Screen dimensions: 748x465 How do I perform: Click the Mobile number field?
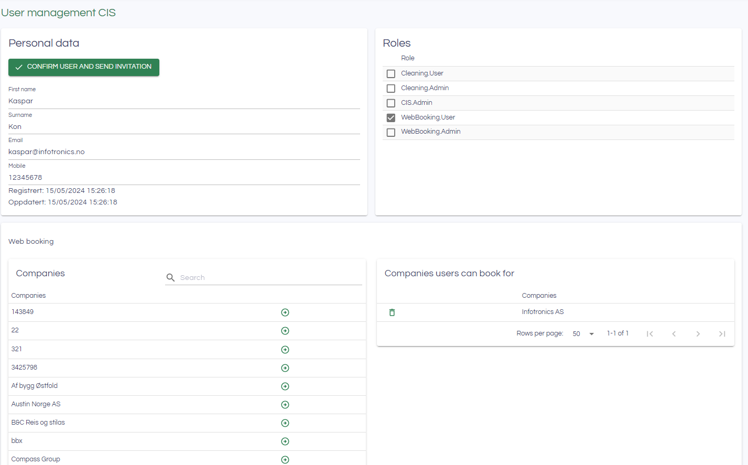tap(183, 178)
